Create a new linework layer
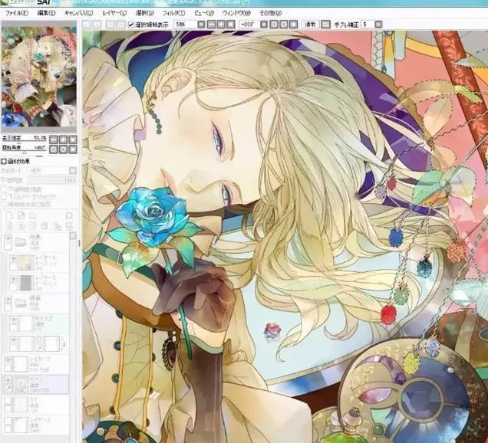Screen dimensions: 488x443 21,215
